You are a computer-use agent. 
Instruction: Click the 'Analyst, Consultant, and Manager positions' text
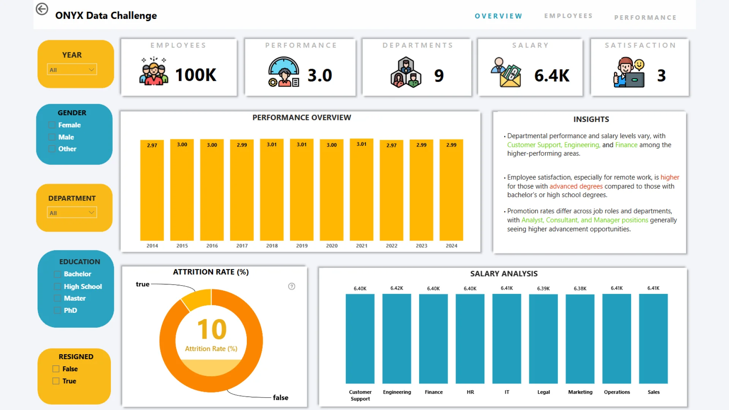coord(585,220)
